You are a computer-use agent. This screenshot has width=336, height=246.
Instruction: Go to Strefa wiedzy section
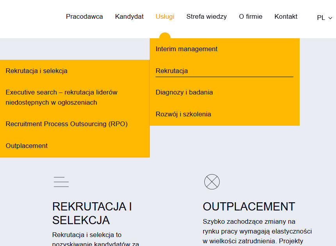206,16
